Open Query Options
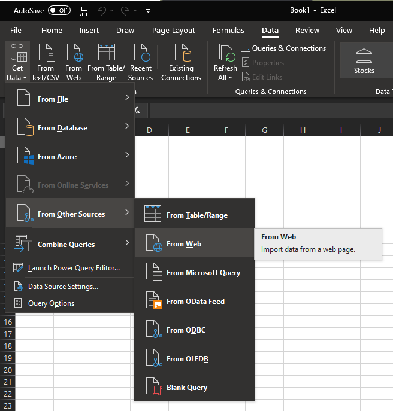 (70, 303)
